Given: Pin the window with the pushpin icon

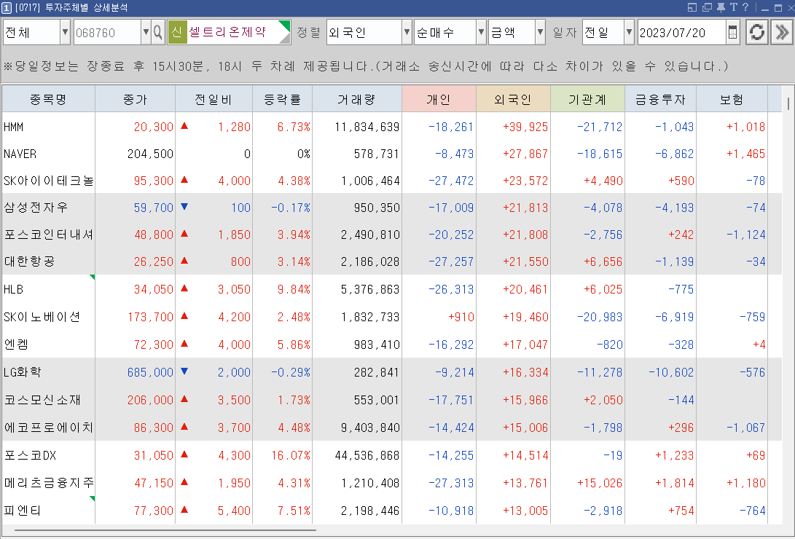Looking at the screenshot, I should coord(721,7).
